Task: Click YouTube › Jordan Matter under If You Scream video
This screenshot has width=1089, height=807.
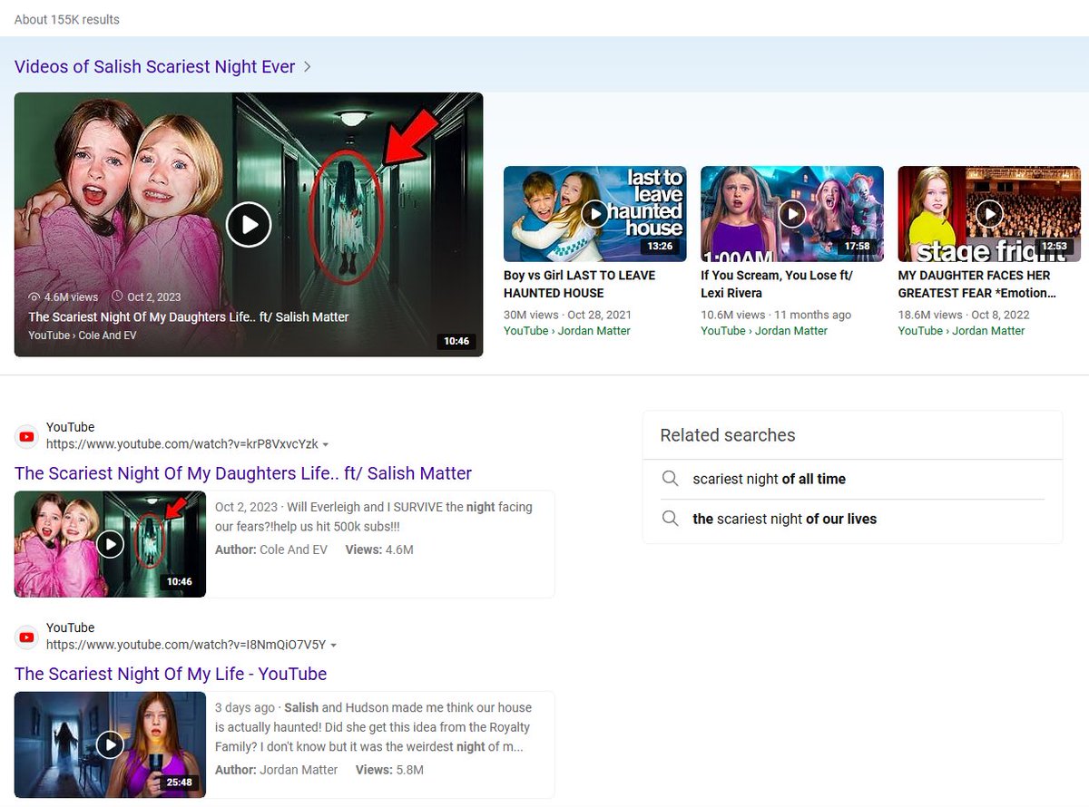Action: (x=764, y=331)
